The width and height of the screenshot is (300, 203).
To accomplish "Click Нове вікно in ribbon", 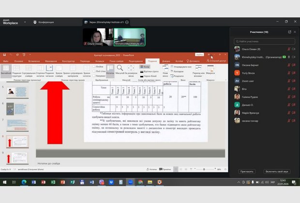I will (165, 71).
